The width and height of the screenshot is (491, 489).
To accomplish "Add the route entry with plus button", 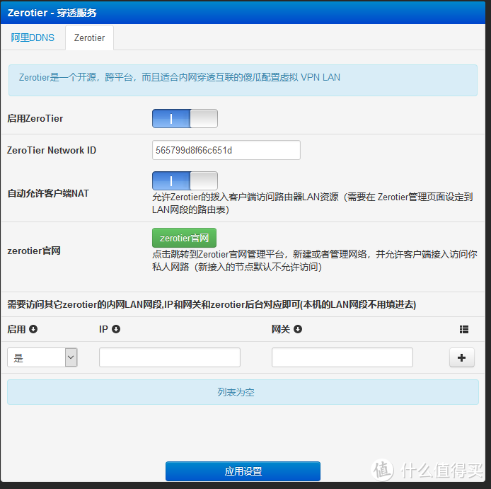I will point(461,357).
